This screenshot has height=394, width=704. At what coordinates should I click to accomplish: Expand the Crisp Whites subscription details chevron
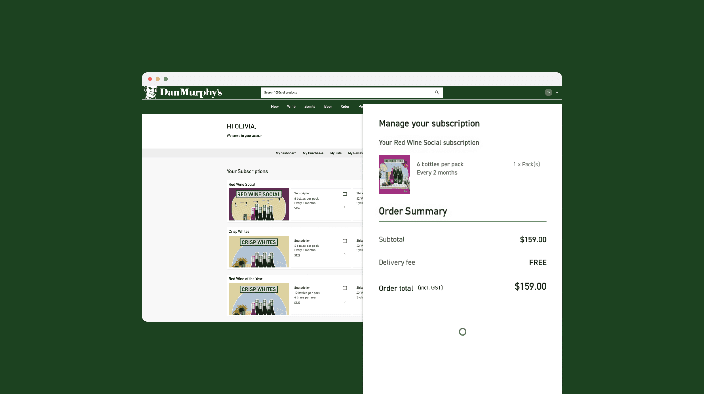[x=345, y=254]
